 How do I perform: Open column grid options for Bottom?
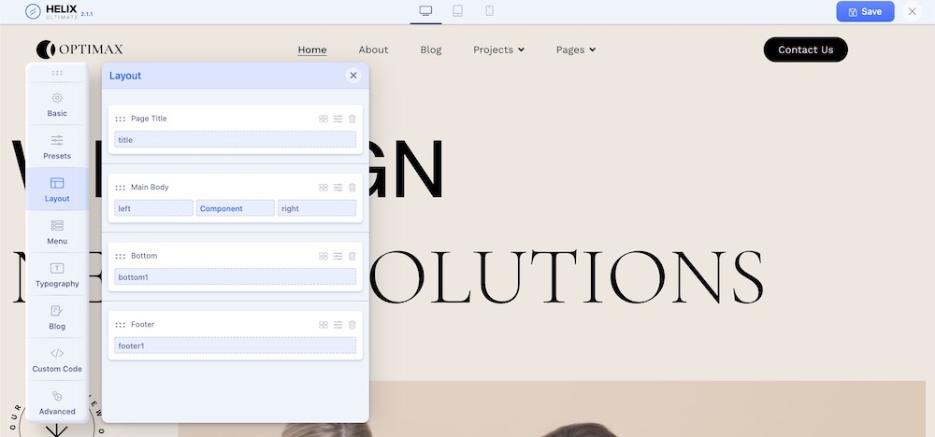(324, 256)
